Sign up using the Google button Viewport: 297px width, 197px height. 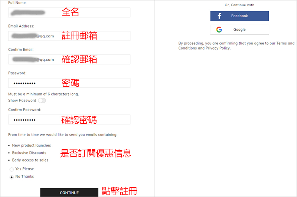coord(239,30)
